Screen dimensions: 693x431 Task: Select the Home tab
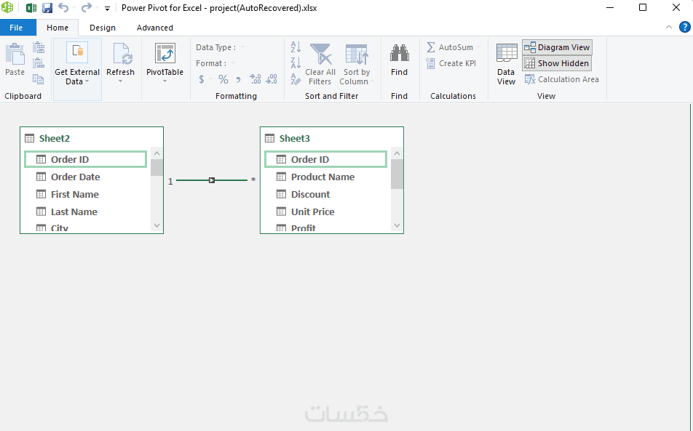58,28
